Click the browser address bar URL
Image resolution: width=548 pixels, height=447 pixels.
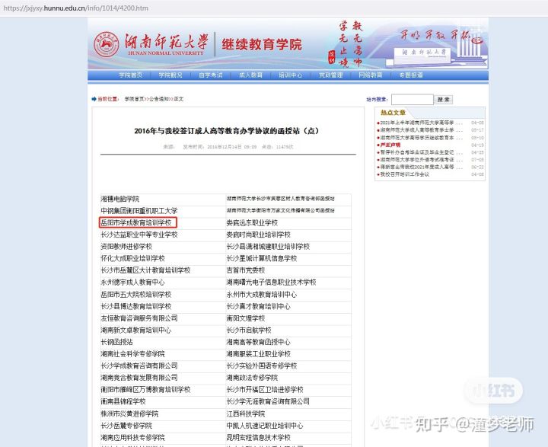coord(75,8)
